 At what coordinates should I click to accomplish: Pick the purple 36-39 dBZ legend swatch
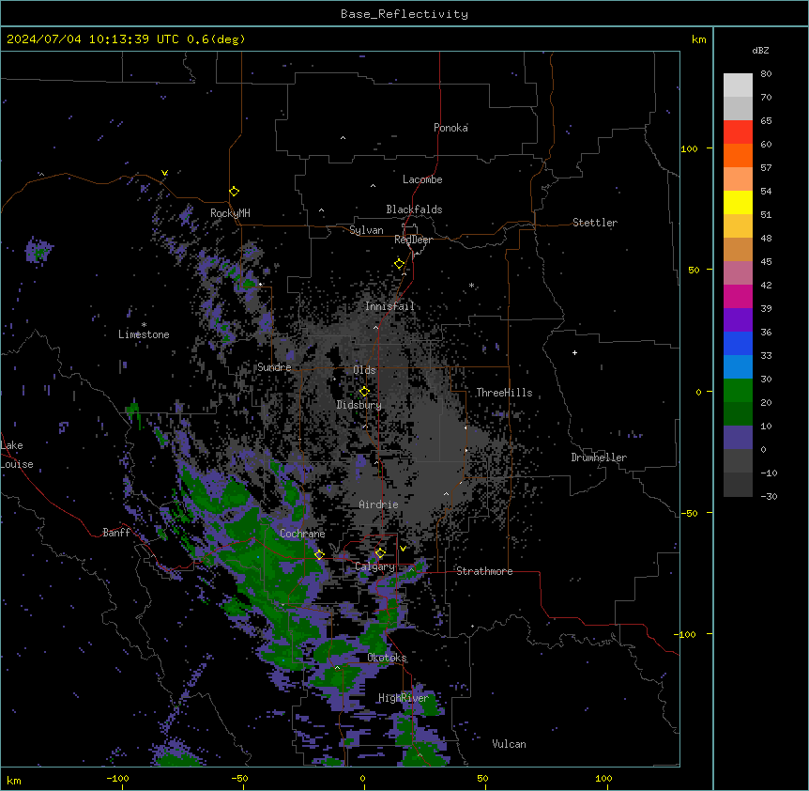[x=738, y=320]
